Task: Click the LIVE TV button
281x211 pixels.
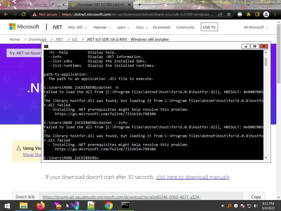Action: tap(209, 27)
